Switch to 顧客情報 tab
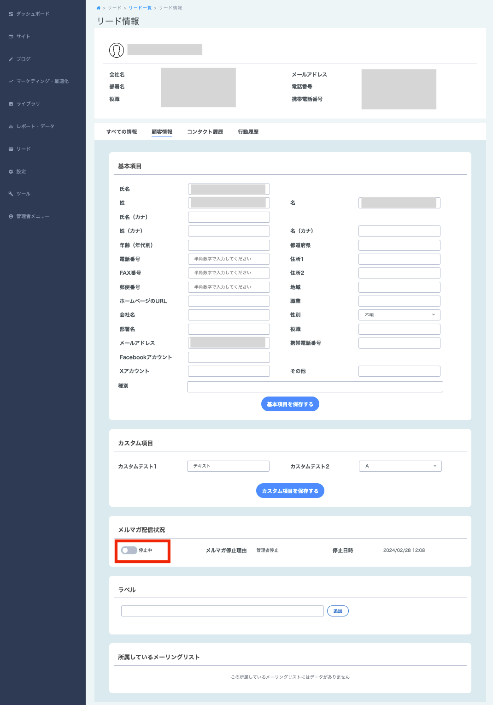The height and width of the screenshot is (705, 493). [162, 132]
